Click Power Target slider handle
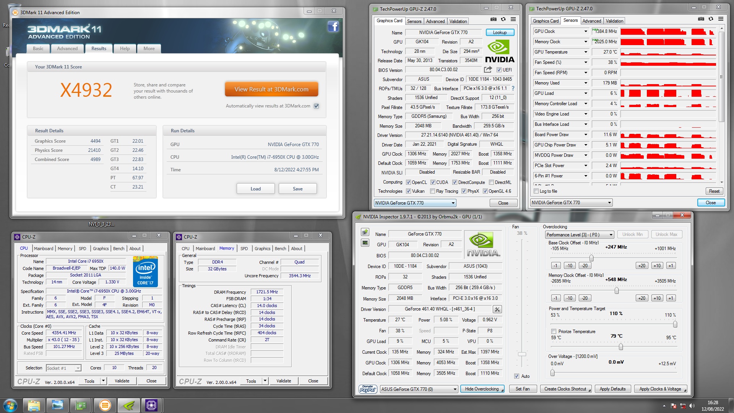Screen dimensions: 734x413 click(x=675, y=324)
